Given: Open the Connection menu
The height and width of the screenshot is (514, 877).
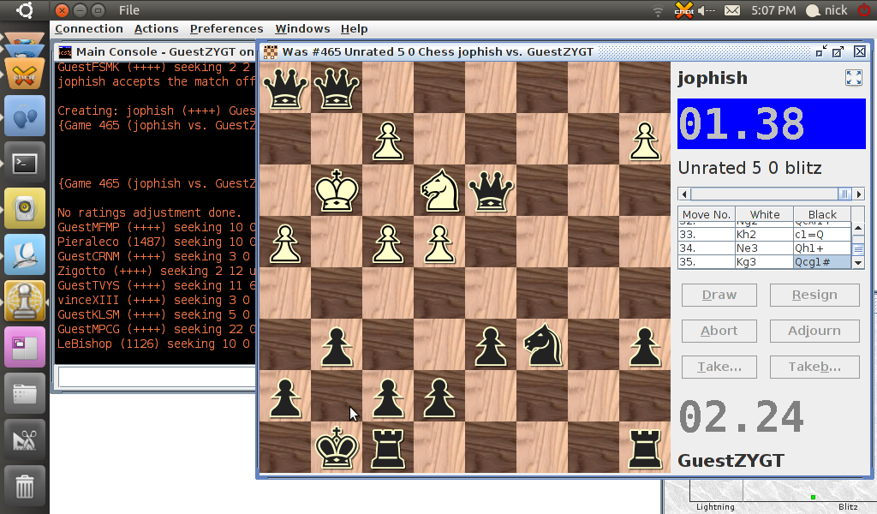Looking at the screenshot, I should pos(89,29).
